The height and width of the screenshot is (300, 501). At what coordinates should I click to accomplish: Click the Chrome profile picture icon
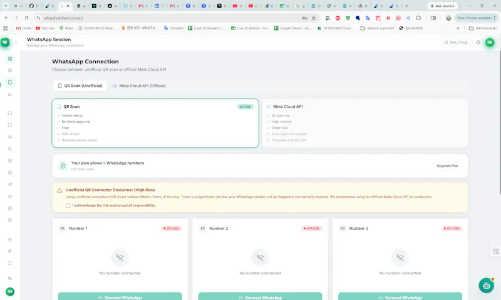point(448,18)
